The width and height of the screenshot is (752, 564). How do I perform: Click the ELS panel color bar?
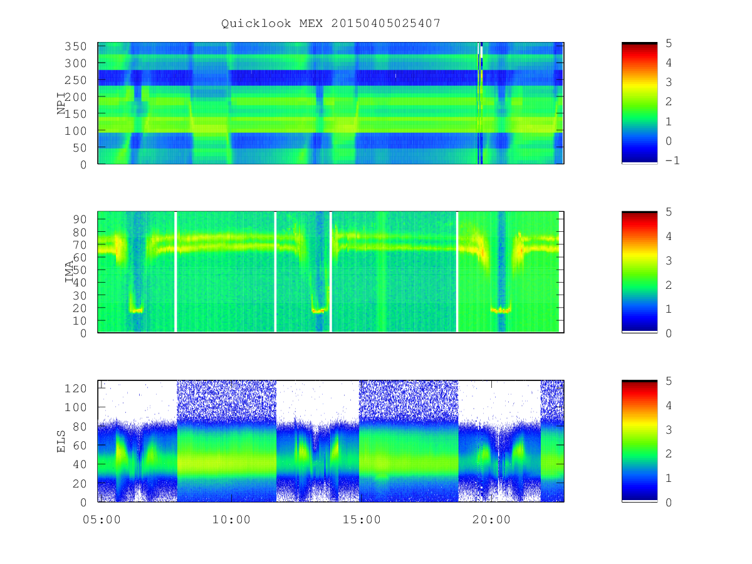[639, 441]
